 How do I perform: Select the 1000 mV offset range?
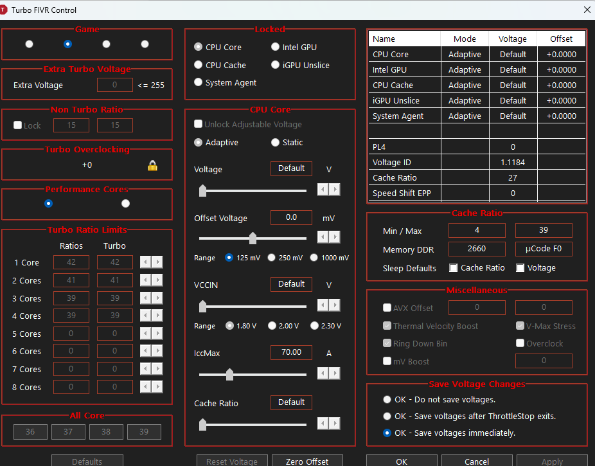pyautogui.click(x=314, y=258)
